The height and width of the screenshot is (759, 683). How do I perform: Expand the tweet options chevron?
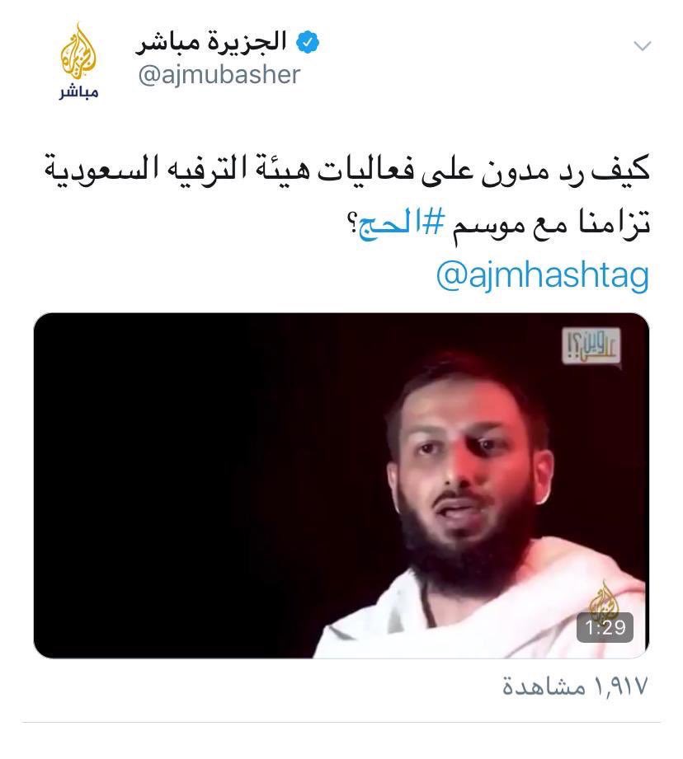pyautogui.click(x=643, y=46)
